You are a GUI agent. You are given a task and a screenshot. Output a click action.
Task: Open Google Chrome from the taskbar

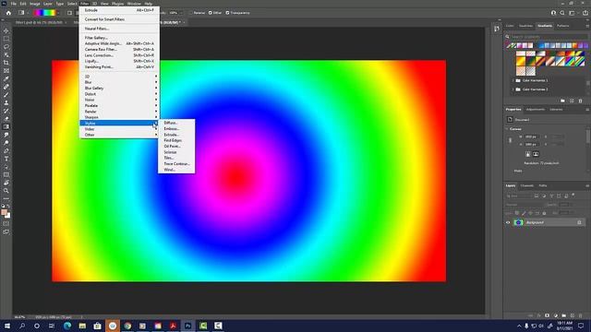(x=127, y=326)
